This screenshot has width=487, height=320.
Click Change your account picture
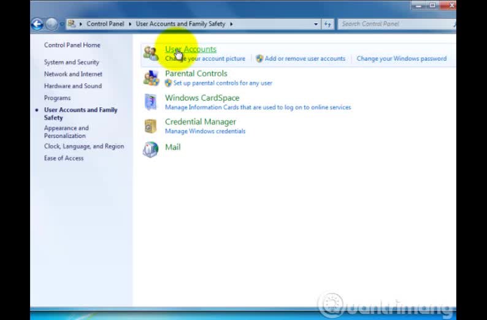coord(205,59)
